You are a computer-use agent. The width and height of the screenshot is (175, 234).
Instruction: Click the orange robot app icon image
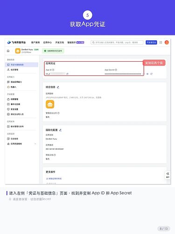click(x=50, y=104)
